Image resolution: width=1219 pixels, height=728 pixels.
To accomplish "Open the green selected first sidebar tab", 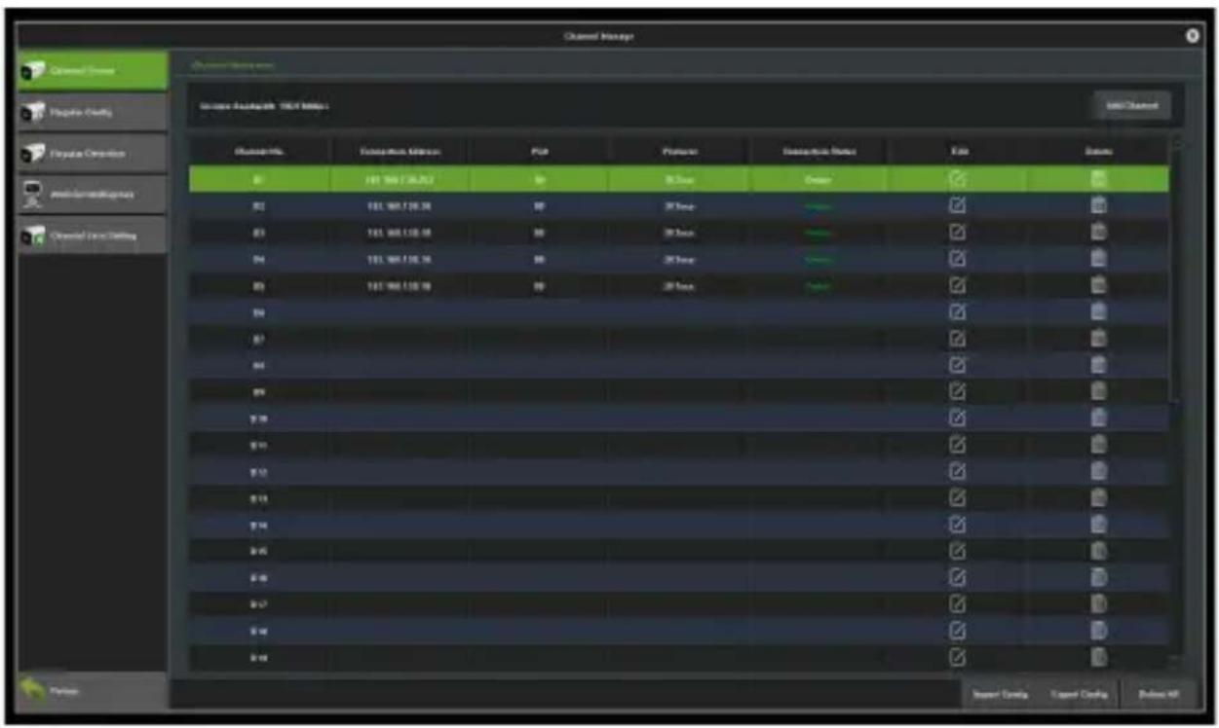I will pos(93,71).
